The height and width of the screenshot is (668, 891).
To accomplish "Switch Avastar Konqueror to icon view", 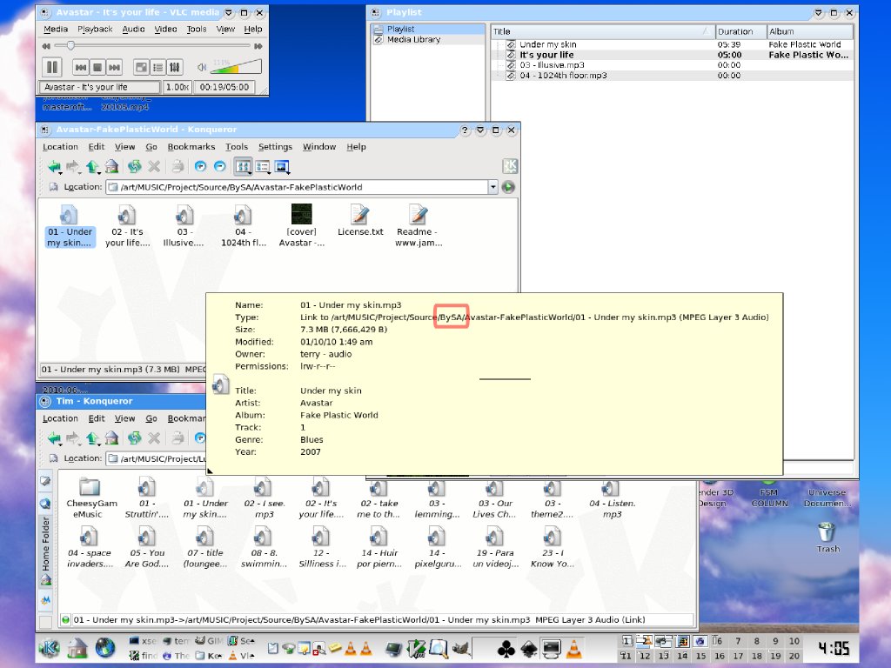I will tap(244, 166).
